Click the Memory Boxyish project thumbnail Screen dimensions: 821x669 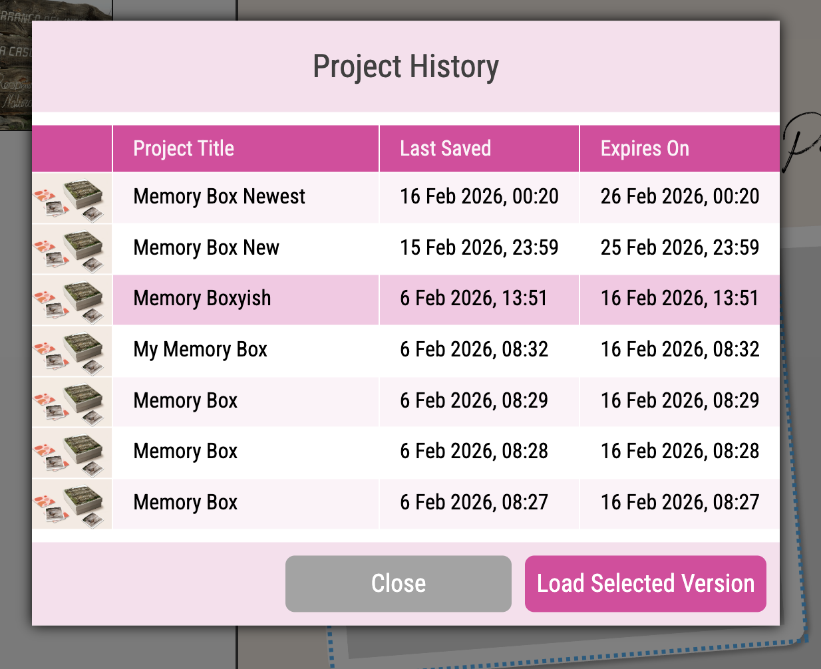71,299
